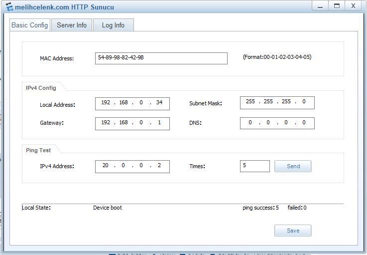Select the '34' octet in Local Address
The height and width of the screenshot is (255, 367).
[159, 103]
